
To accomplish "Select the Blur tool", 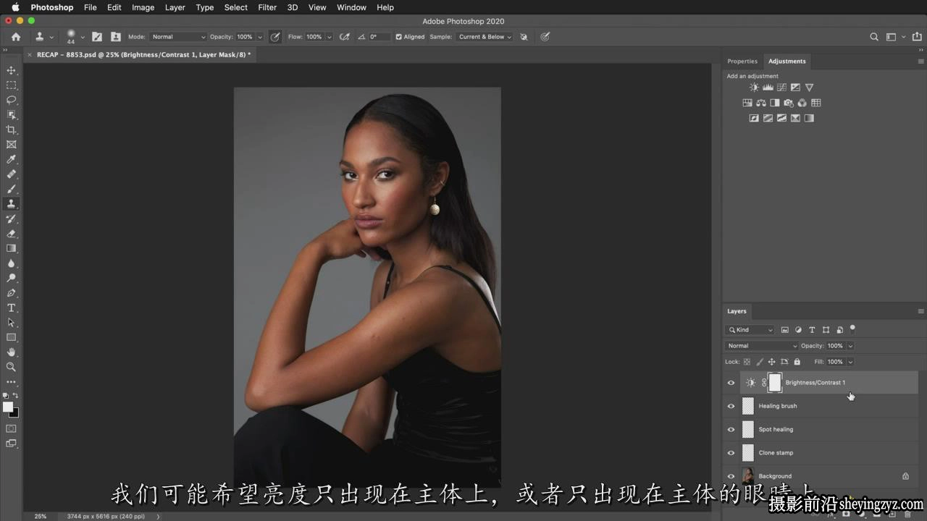I will coord(11,263).
